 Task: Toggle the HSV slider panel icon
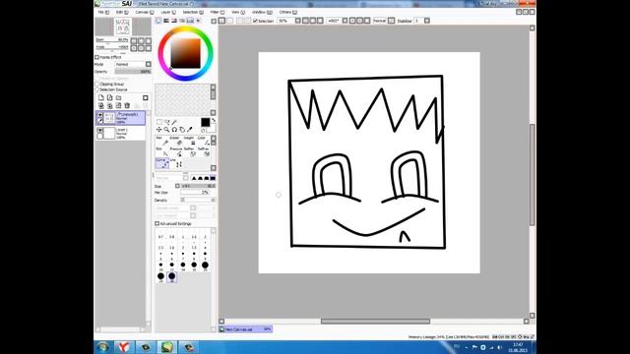click(174, 21)
